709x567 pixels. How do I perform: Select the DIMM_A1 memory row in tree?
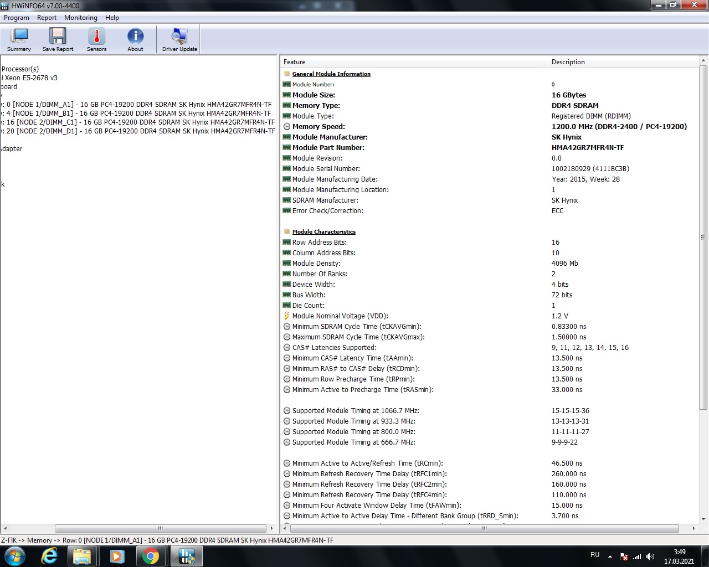(137, 105)
